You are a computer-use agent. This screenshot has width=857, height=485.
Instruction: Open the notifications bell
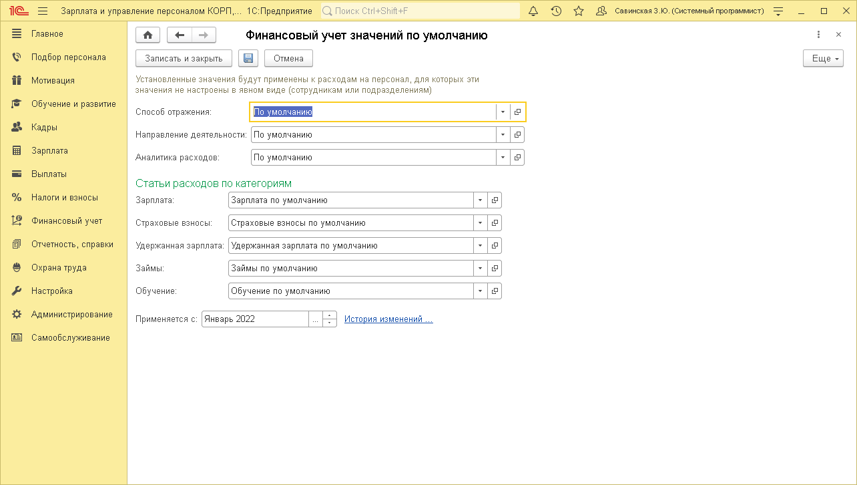coord(533,11)
